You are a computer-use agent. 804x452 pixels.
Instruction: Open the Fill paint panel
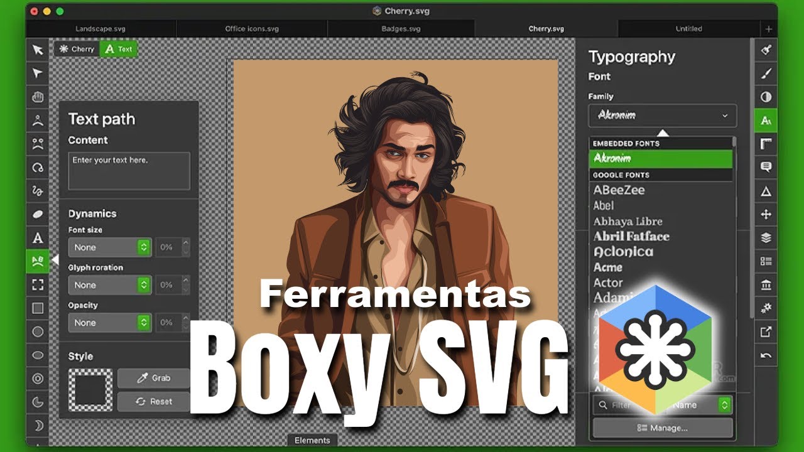[x=766, y=50]
